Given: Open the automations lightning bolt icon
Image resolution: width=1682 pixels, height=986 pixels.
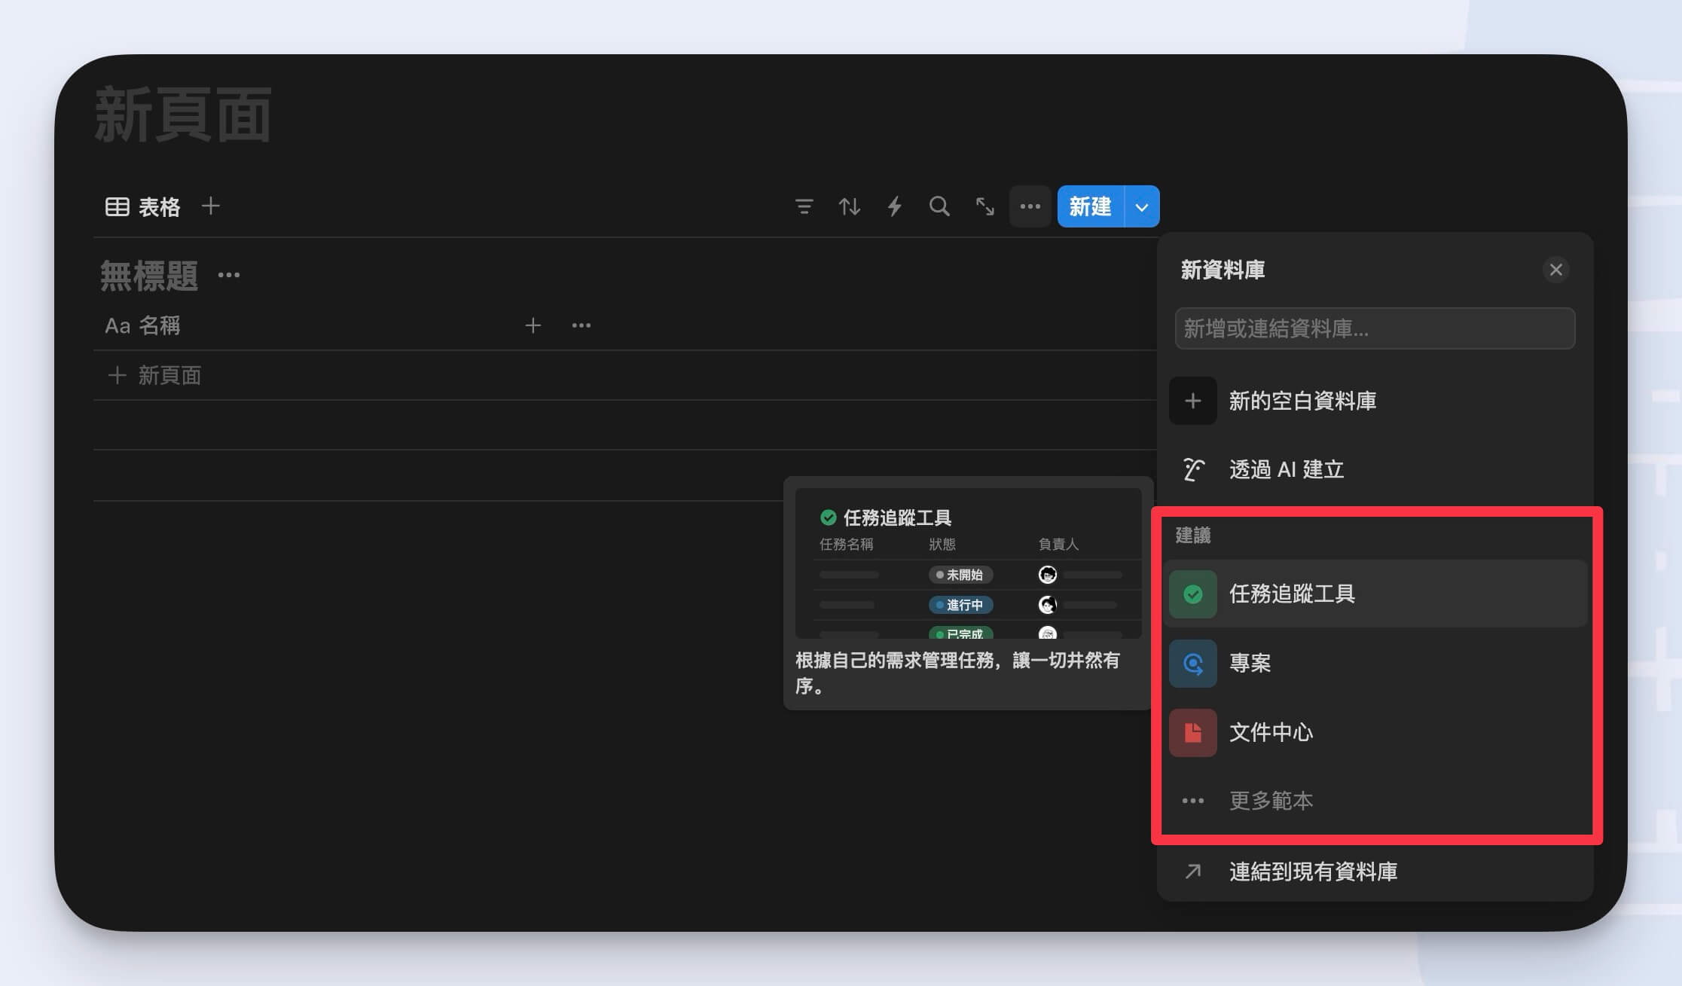Looking at the screenshot, I should point(894,206).
